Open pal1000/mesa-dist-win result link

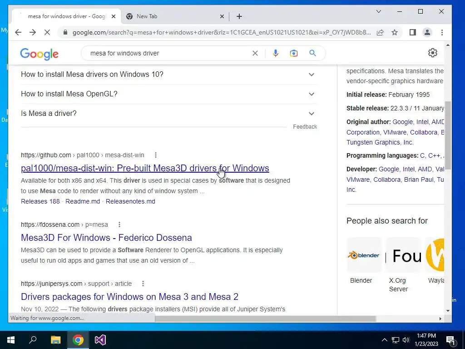click(145, 168)
